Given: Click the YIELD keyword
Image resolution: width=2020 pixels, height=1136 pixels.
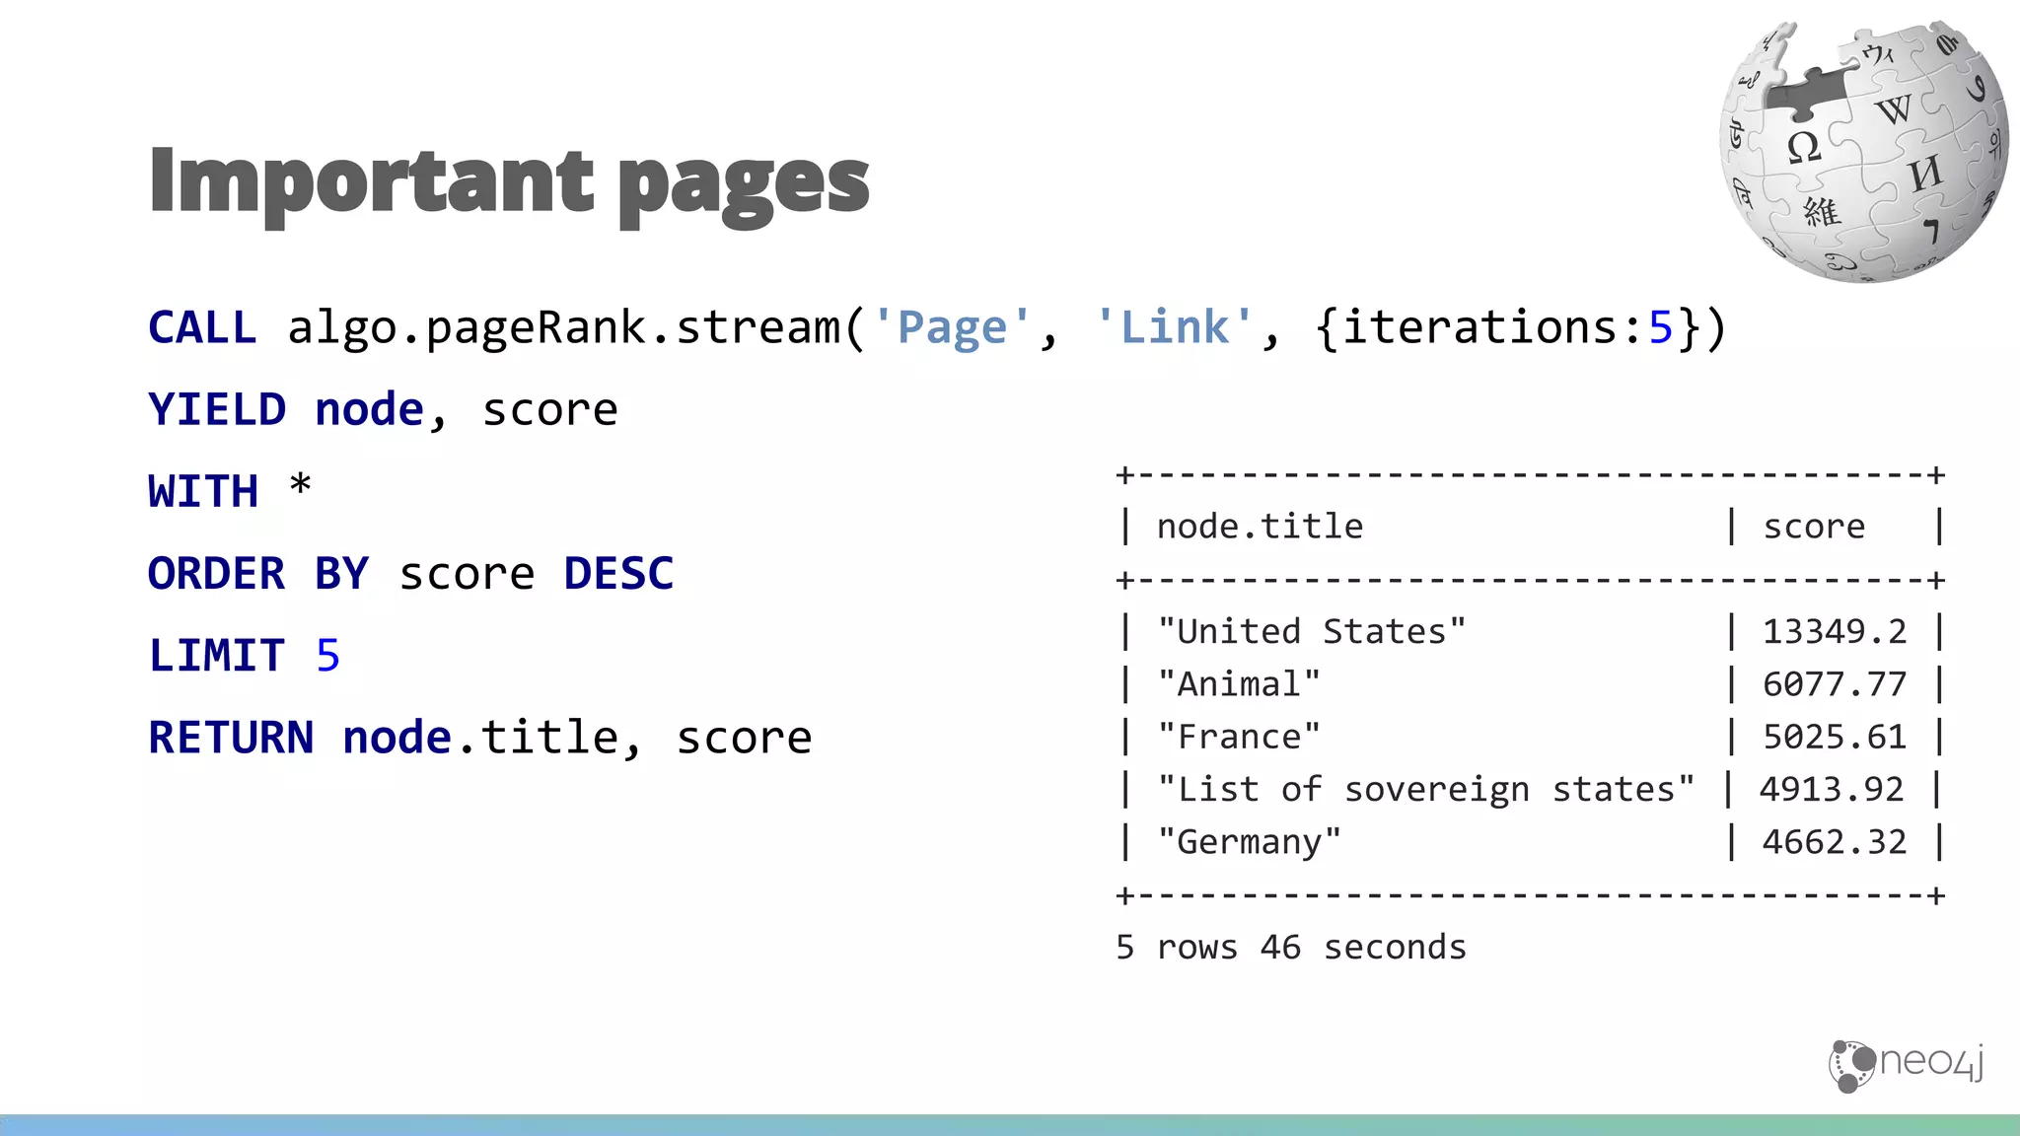Looking at the screenshot, I should click(217, 409).
